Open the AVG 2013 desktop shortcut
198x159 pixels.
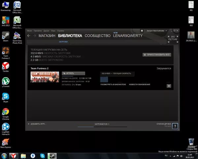tap(6, 21)
